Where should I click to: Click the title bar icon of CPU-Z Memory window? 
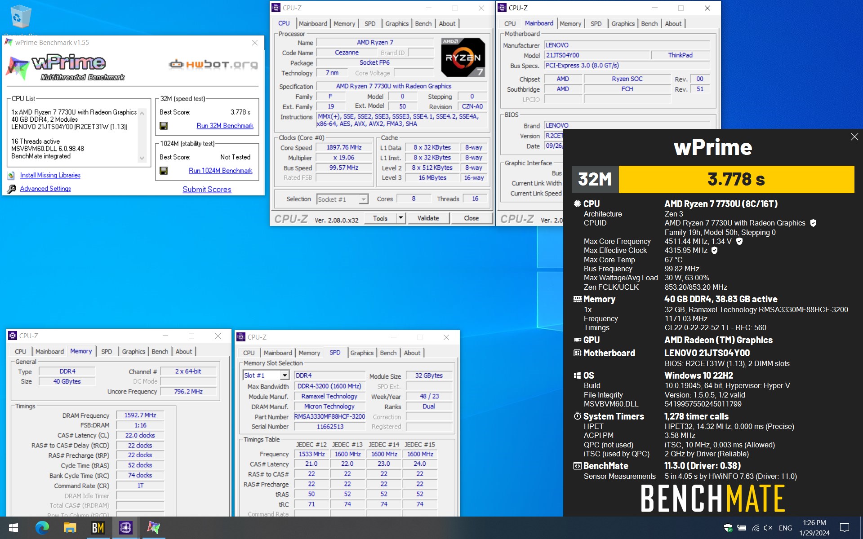coord(13,336)
